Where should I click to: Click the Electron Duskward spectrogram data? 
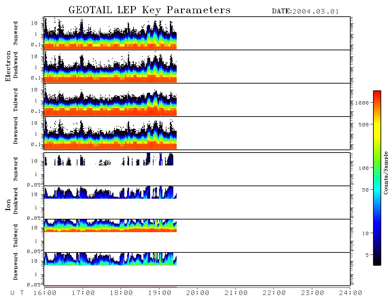tap(110, 67)
